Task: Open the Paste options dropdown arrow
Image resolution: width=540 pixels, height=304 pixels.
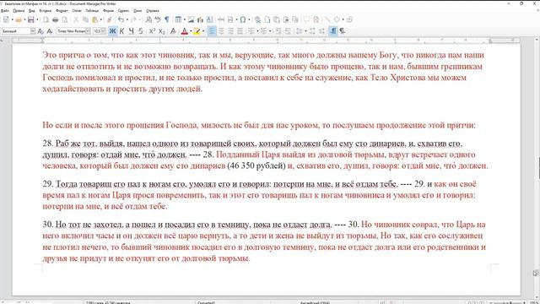Action: coord(101,20)
